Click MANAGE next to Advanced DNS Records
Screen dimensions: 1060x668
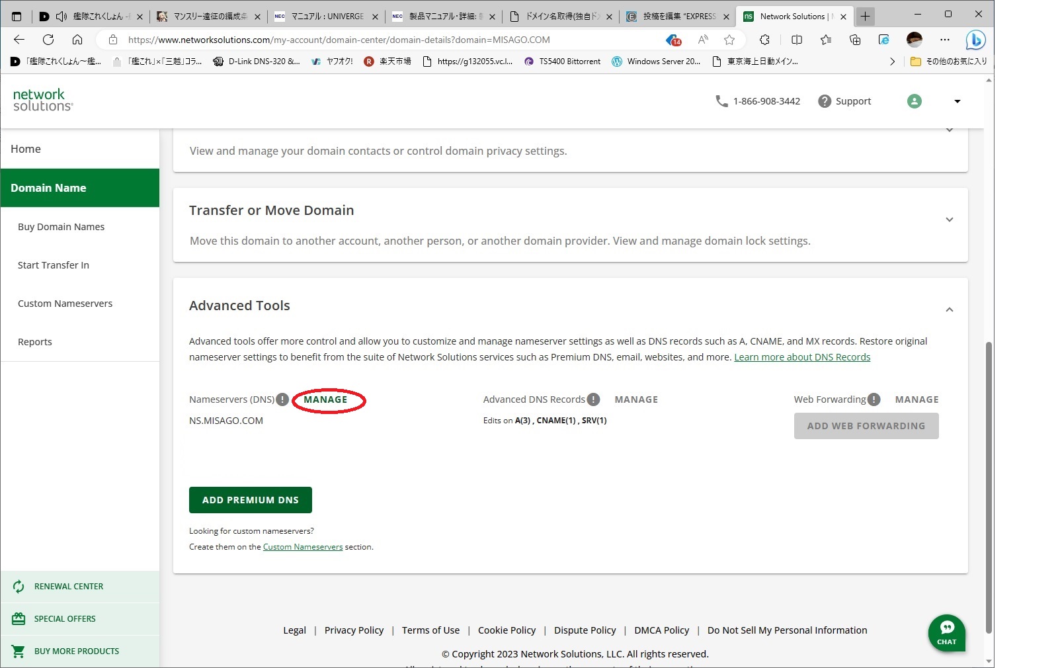636,399
